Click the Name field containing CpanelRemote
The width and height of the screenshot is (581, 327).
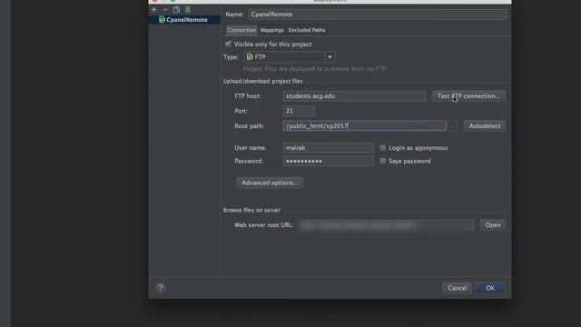point(378,15)
